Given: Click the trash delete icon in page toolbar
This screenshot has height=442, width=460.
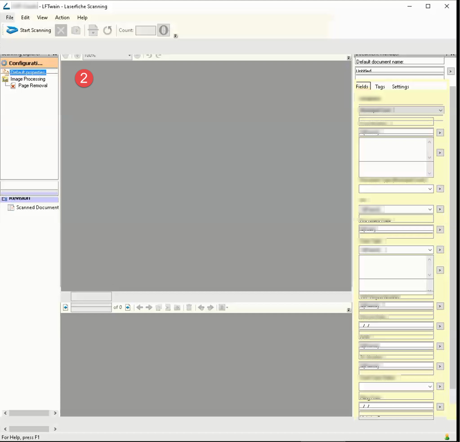Looking at the screenshot, I should (189, 308).
